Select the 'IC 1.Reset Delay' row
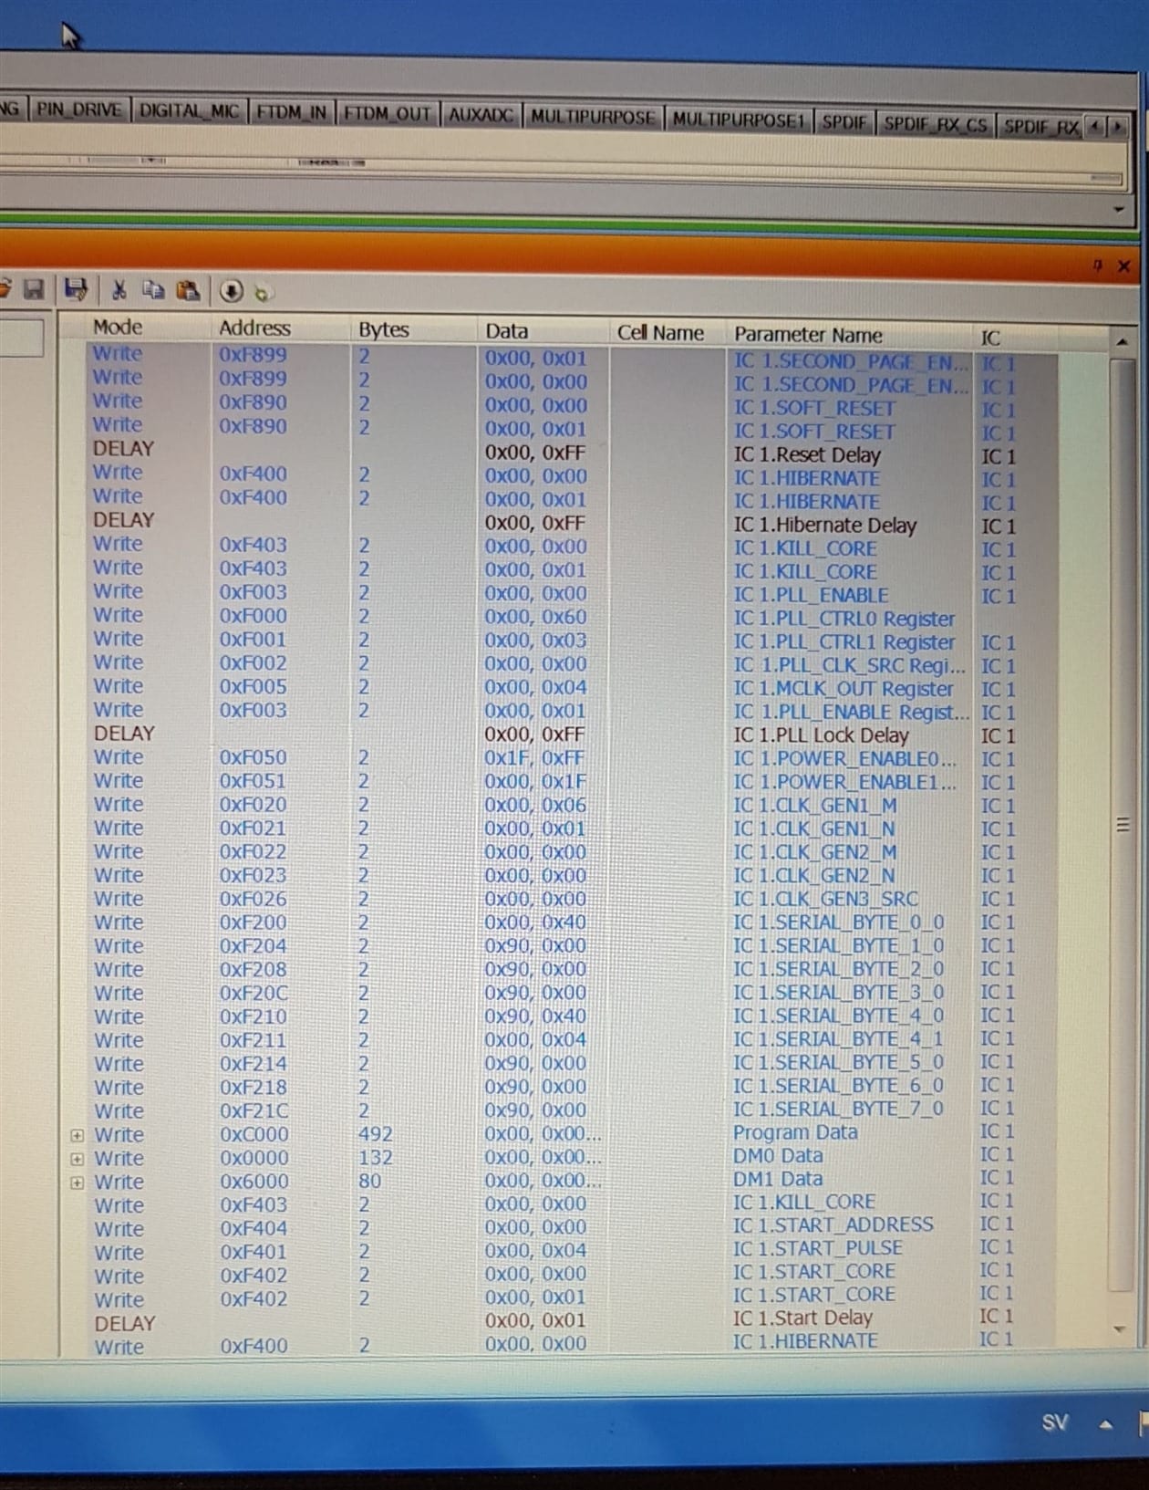Screen dimensions: 1149x1490 (x=573, y=453)
